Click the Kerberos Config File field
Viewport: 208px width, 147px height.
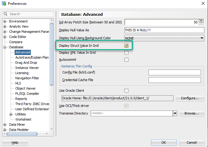pyautogui.click(x=175, y=72)
